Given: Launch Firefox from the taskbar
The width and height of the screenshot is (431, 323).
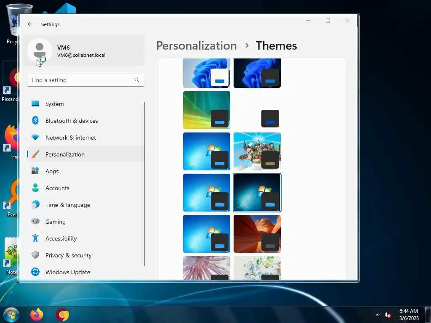Looking at the screenshot, I should [37, 315].
